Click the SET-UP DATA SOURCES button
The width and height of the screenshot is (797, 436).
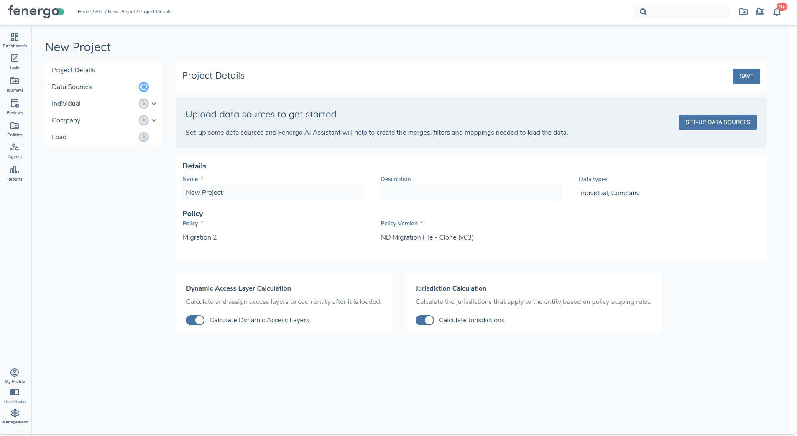(718, 122)
